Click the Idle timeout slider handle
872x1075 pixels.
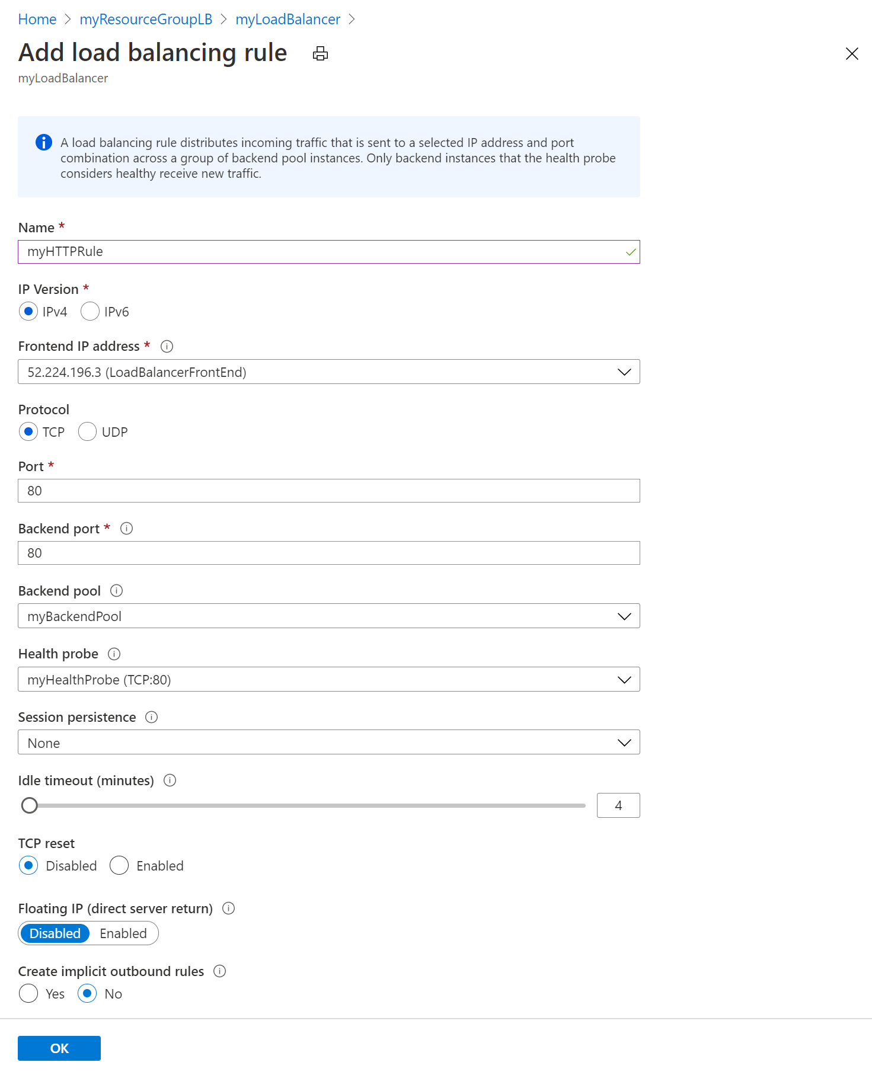[30, 806]
